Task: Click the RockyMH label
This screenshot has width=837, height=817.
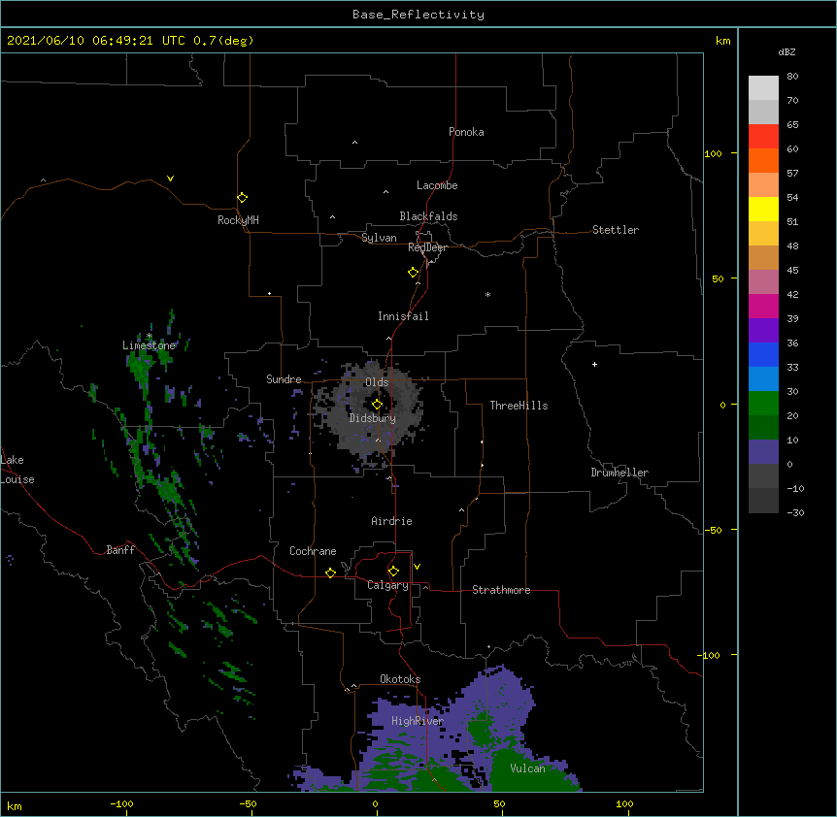Action: tap(238, 220)
